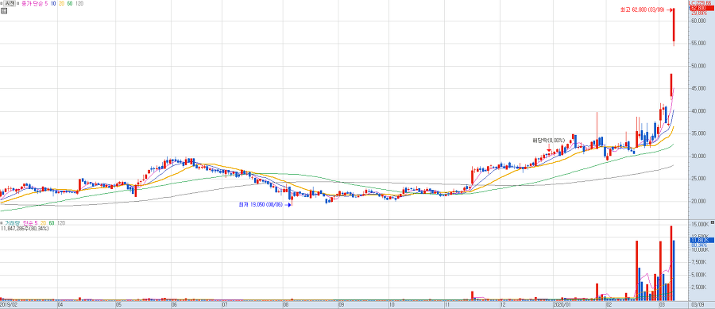Click the volume 60 average label in green

52,223
